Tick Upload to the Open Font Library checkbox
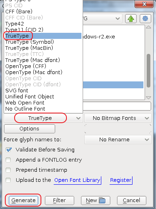Screen dimensions: 156x209 pyautogui.click(x=8, y=180)
